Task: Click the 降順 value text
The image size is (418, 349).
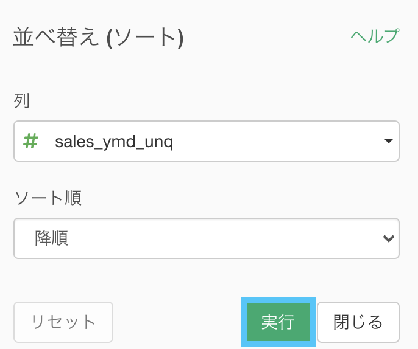Action: [51, 238]
